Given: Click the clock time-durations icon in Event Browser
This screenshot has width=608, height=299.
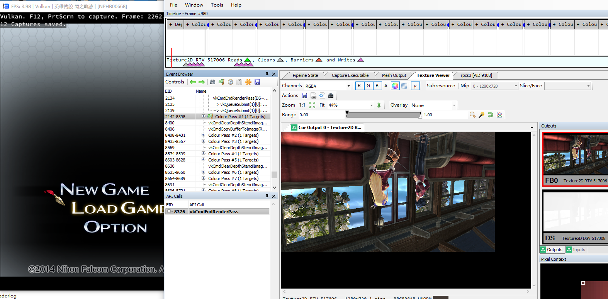Looking at the screenshot, I should 231,82.
